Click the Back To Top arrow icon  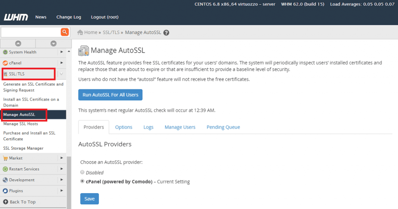5,202
